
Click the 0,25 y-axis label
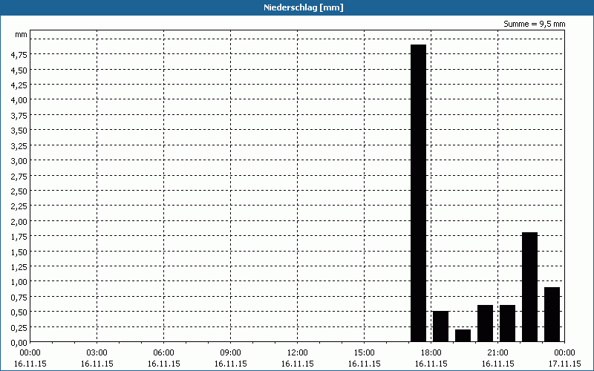pos(19,327)
